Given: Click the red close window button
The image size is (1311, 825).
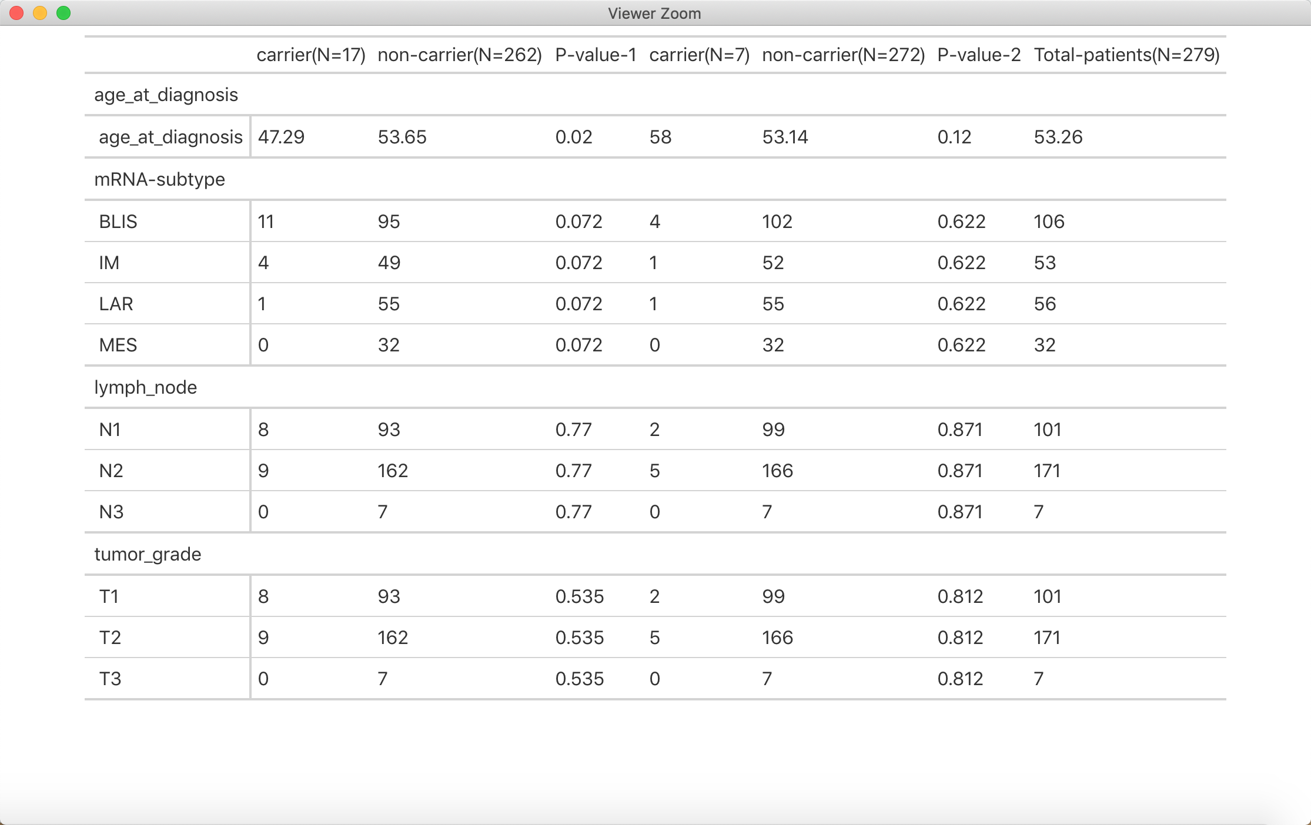Looking at the screenshot, I should coord(16,13).
